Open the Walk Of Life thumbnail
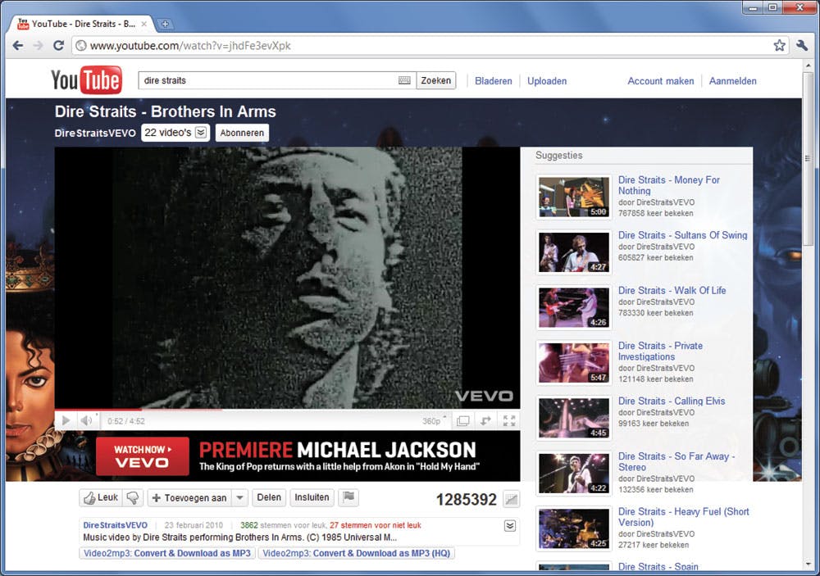 [574, 307]
